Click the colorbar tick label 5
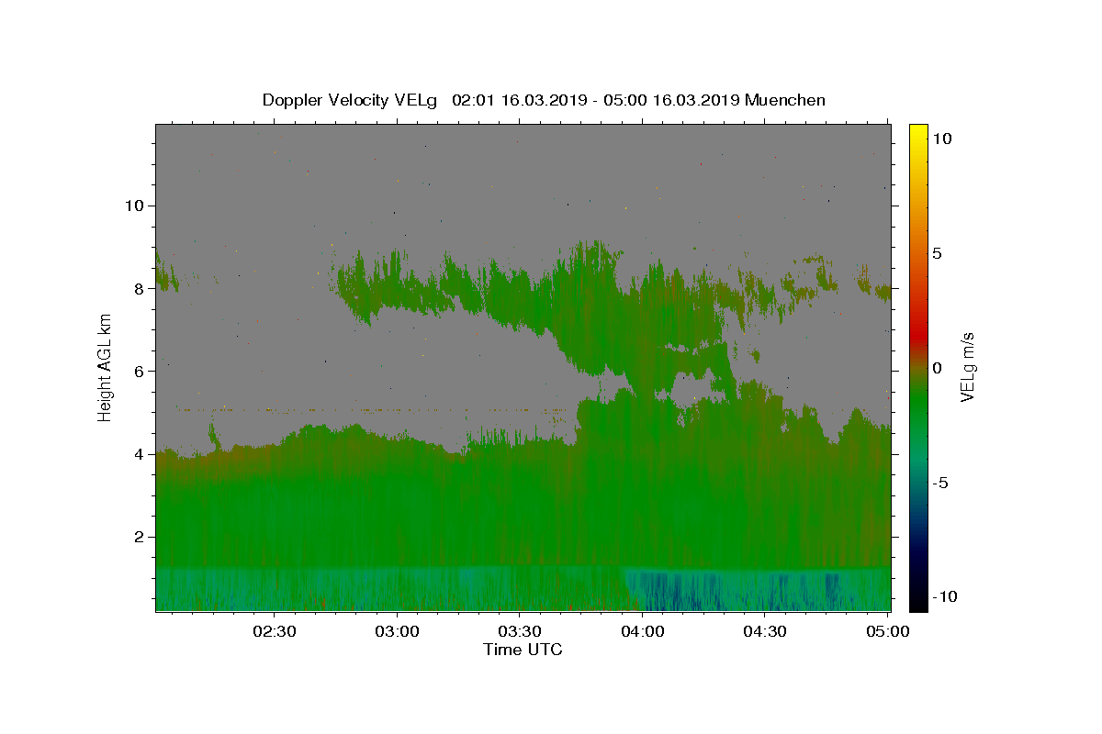Screen dimensions: 1102x734 (x=937, y=253)
